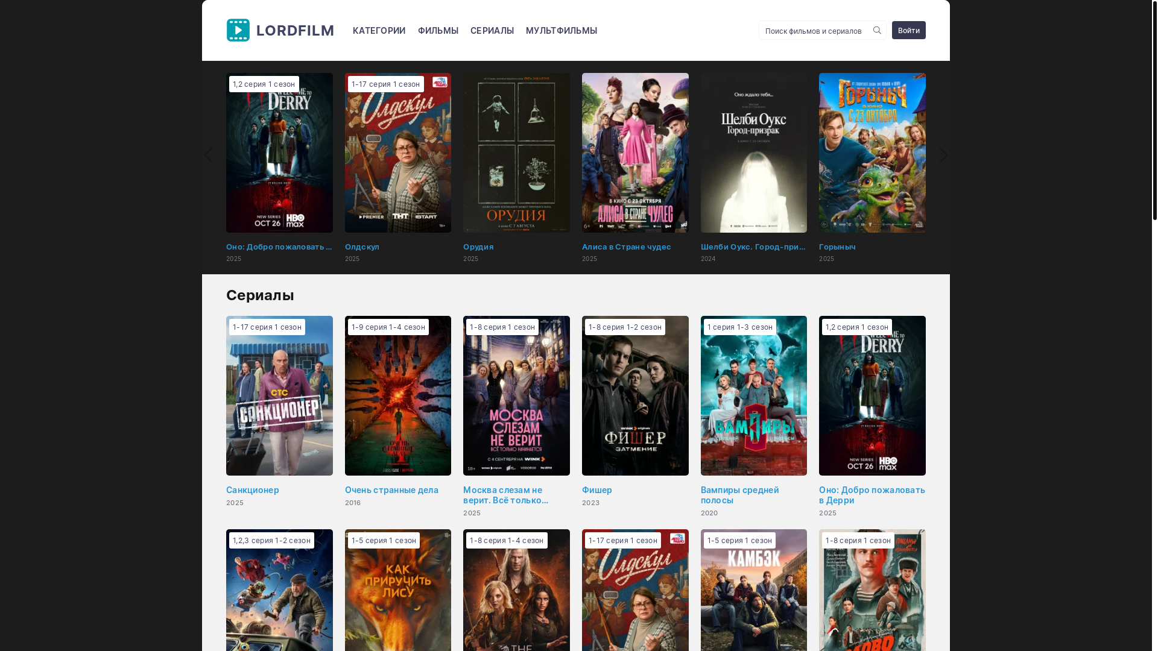This screenshot has height=651, width=1158.
Task: Open Очень странные дела title link
Action: tap(391, 490)
